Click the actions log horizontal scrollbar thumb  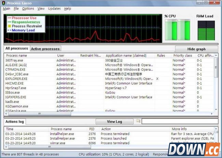tap(50, 147)
